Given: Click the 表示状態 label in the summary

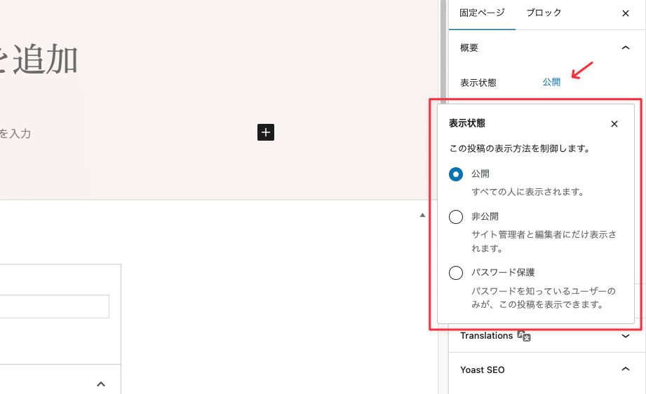Looking at the screenshot, I should click(478, 83).
